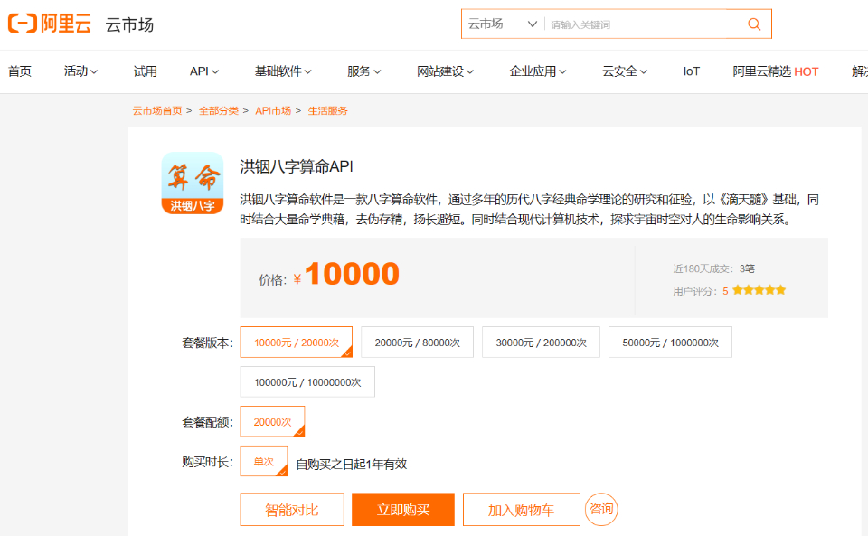The height and width of the screenshot is (536, 868).
Task: Expand the 云安全 navigation menu
Action: (x=625, y=71)
